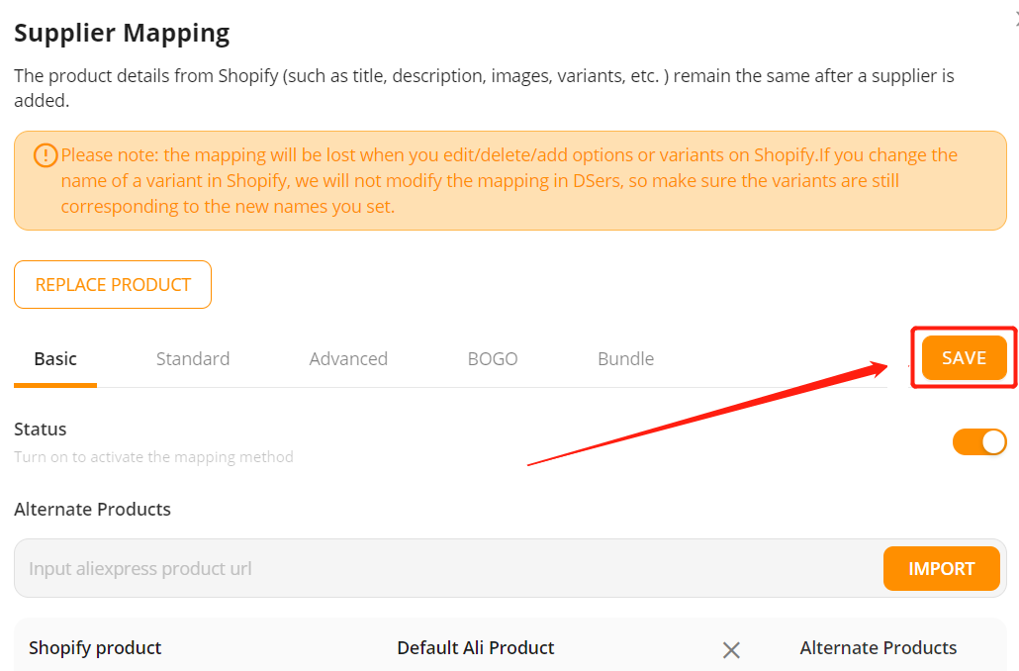This screenshot has width=1019, height=671.
Task: Click the Status label
Action: tap(41, 430)
